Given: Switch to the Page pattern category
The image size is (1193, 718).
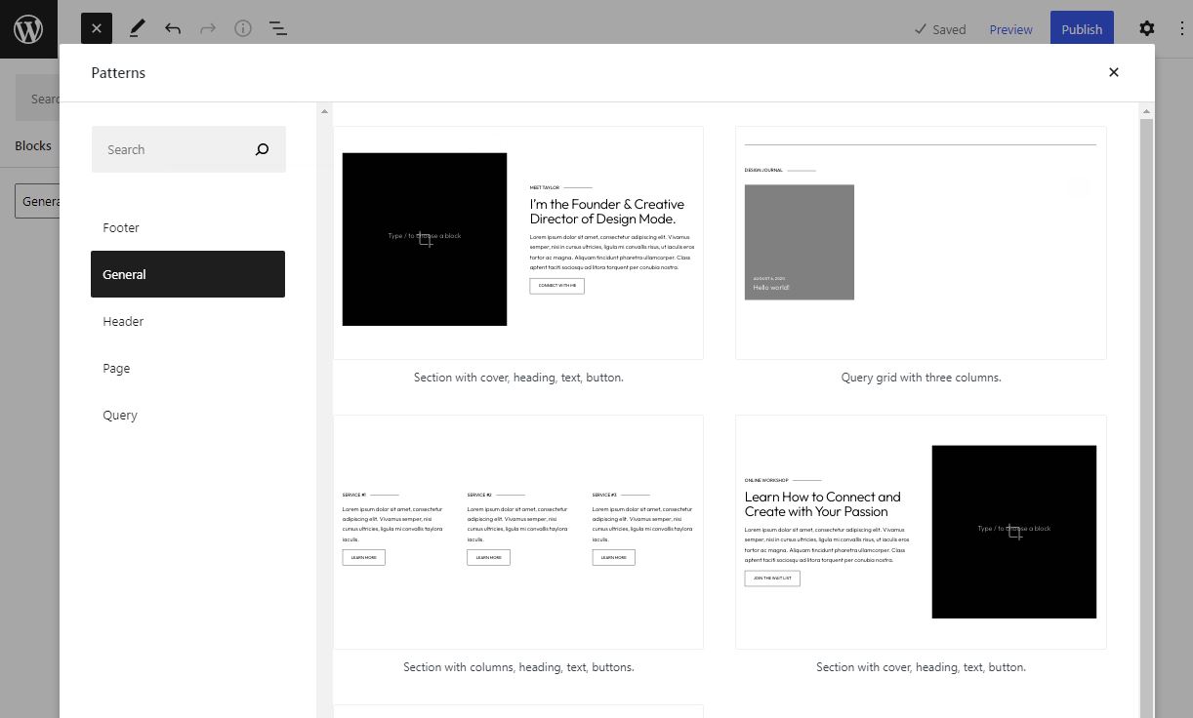Looking at the screenshot, I should pos(116,368).
